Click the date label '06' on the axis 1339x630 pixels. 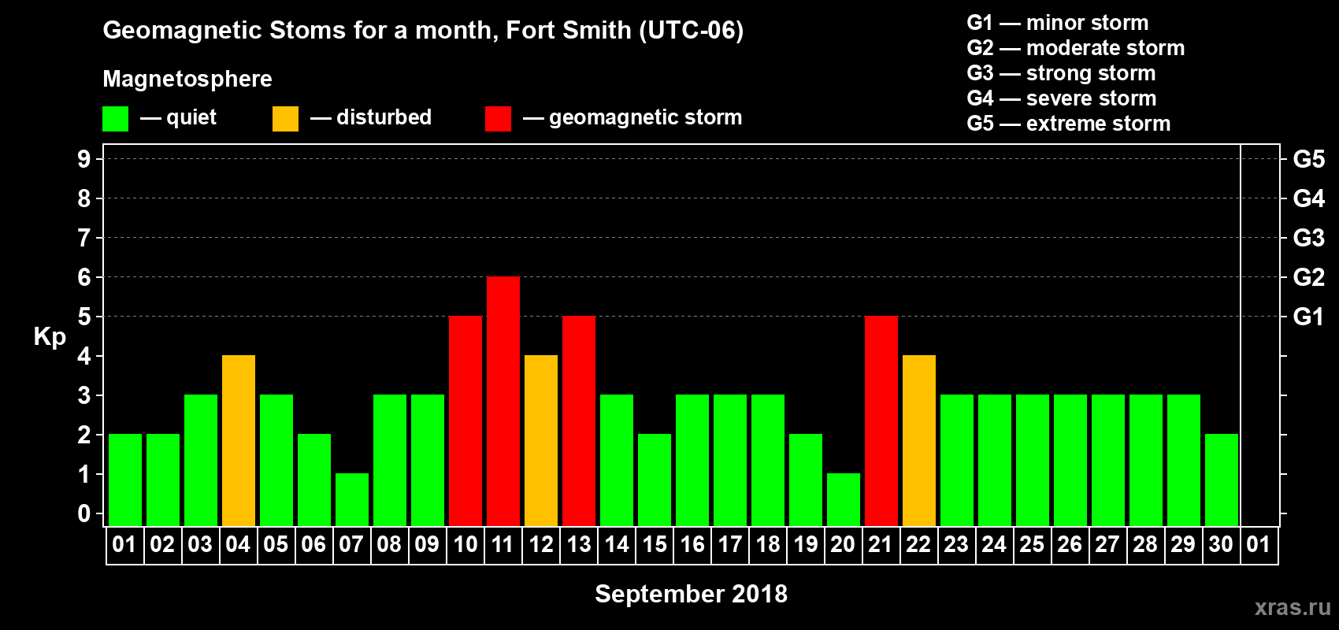pos(313,544)
